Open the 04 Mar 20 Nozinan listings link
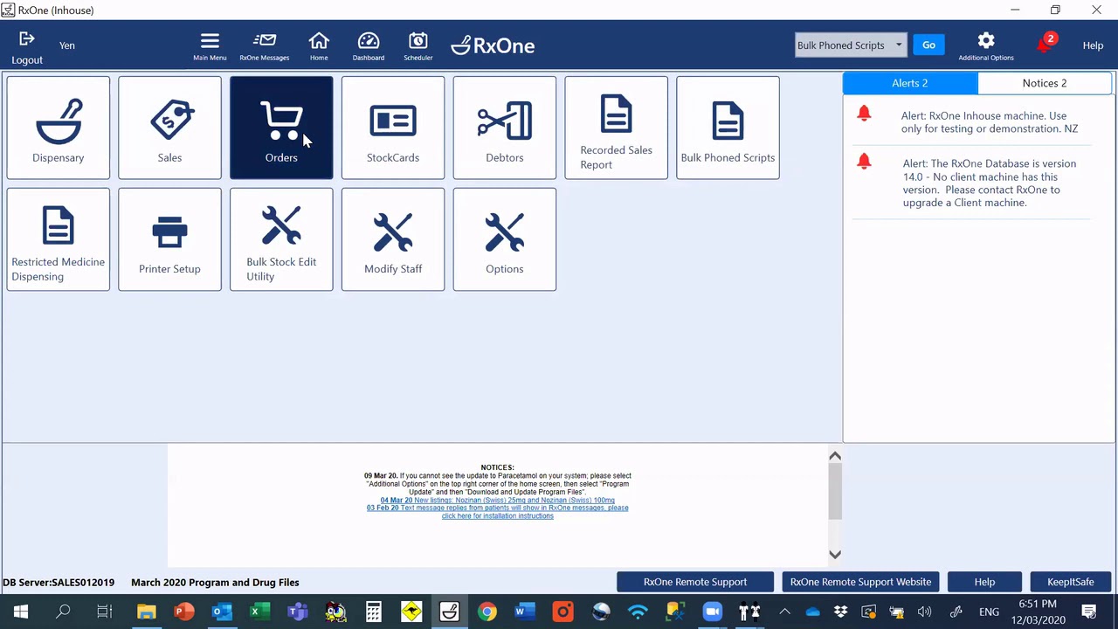The image size is (1118, 629). [x=497, y=501]
